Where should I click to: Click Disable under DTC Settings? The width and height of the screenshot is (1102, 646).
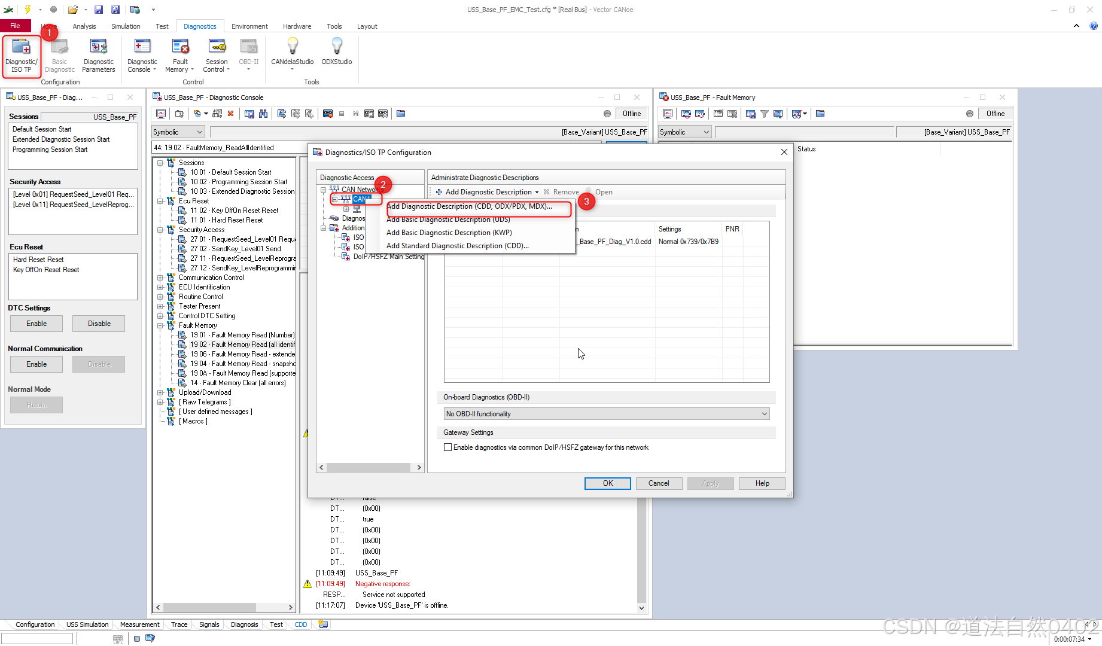pyautogui.click(x=99, y=324)
